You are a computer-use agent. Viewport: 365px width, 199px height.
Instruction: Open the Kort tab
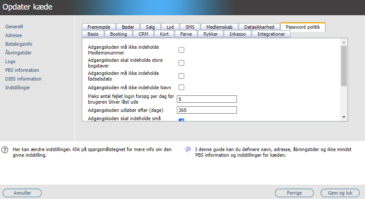point(164,34)
